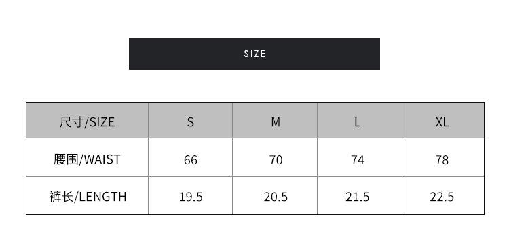Select the S size column header
Image resolution: width=509 pixels, height=245 pixels.
click(191, 121)
